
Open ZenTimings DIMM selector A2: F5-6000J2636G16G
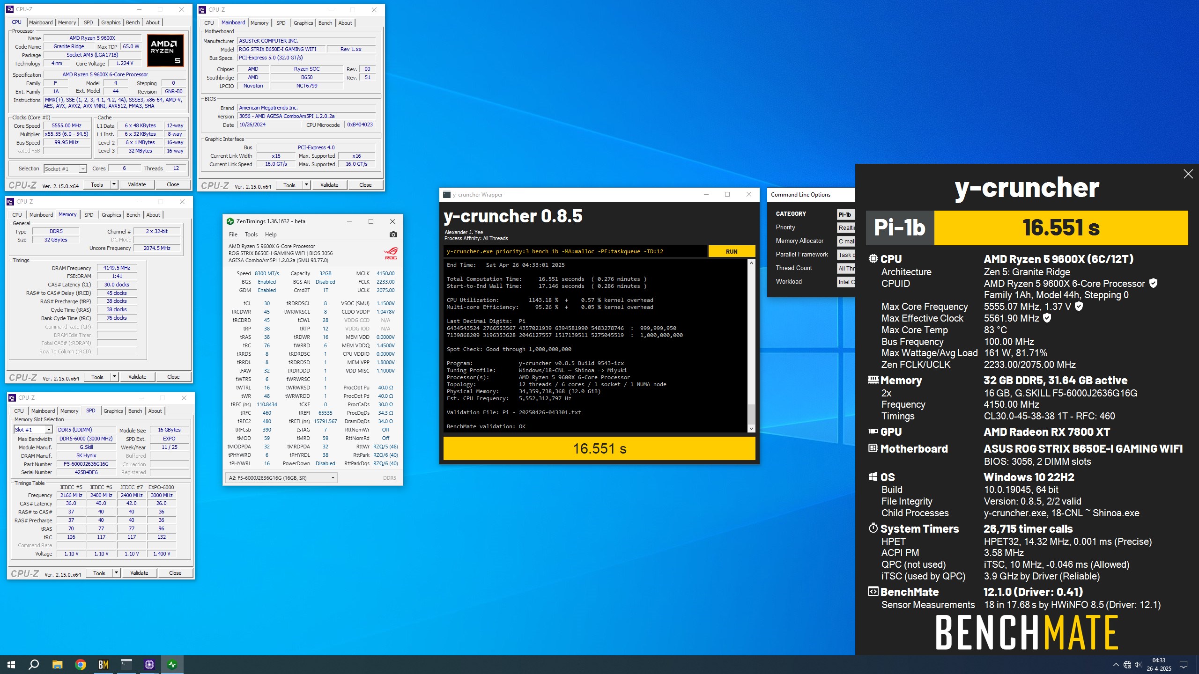pyautogui.click(x=281, y=478)
